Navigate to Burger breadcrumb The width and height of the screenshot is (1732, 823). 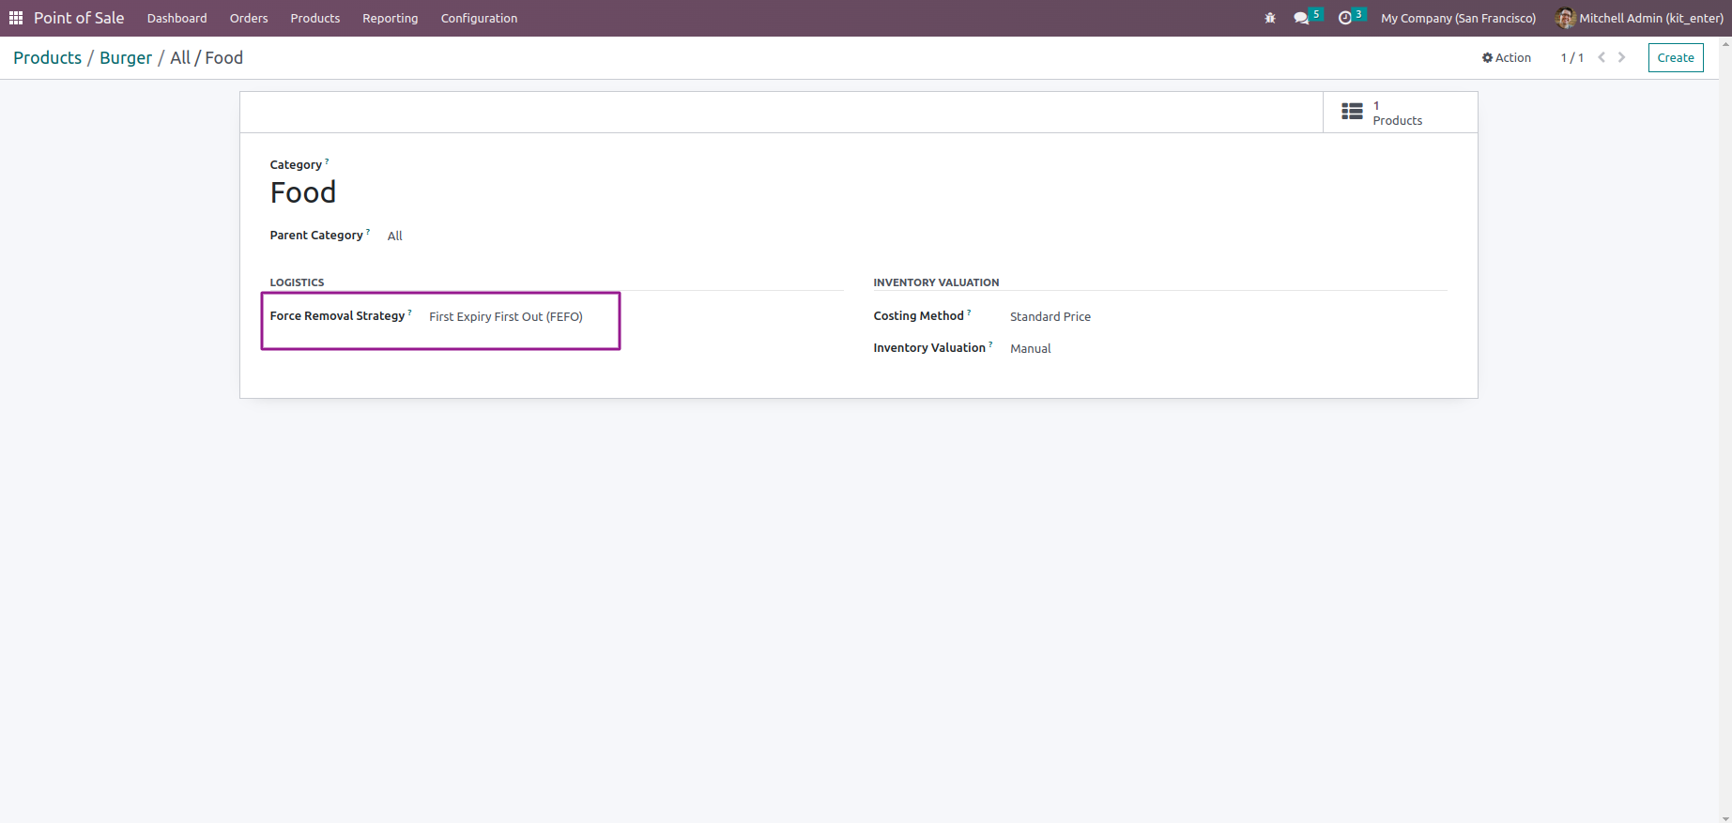pos(126,57)
